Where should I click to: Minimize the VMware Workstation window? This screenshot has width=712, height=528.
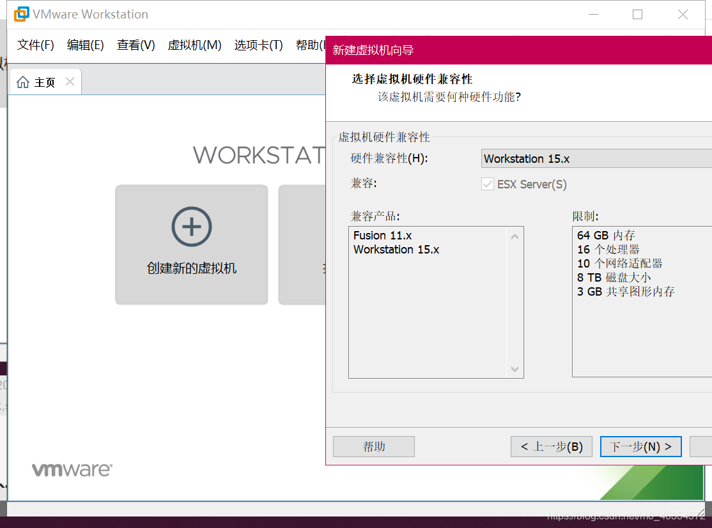tap(593, 15)
